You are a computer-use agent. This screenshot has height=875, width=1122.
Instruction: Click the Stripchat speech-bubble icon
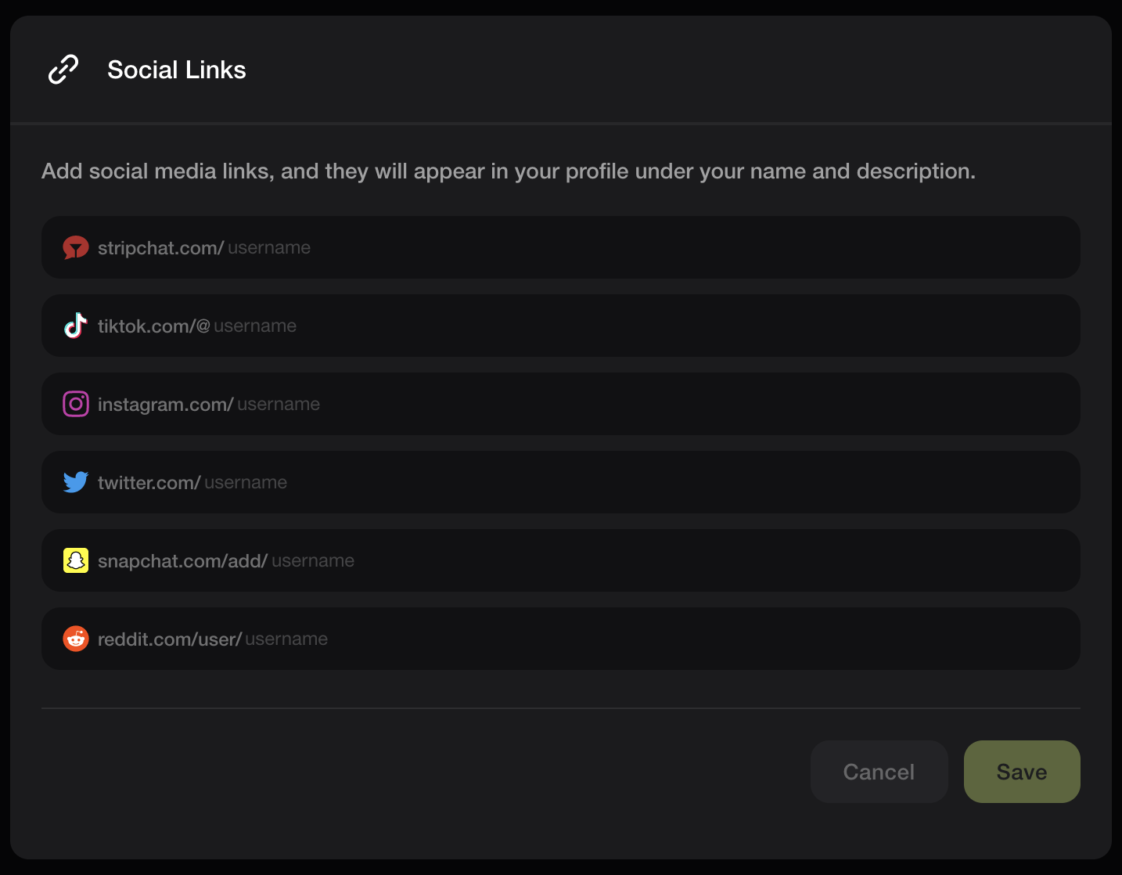[x=76, y=247]
